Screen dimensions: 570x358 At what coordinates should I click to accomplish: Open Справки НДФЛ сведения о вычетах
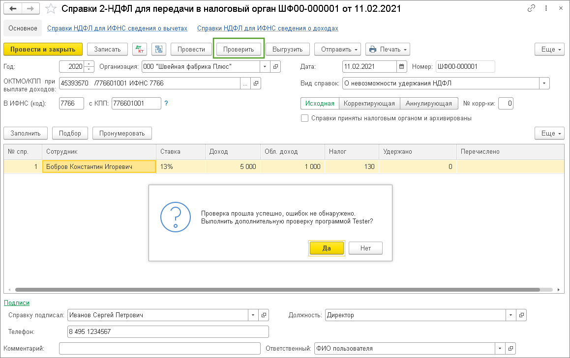click(x=117, y=28)
